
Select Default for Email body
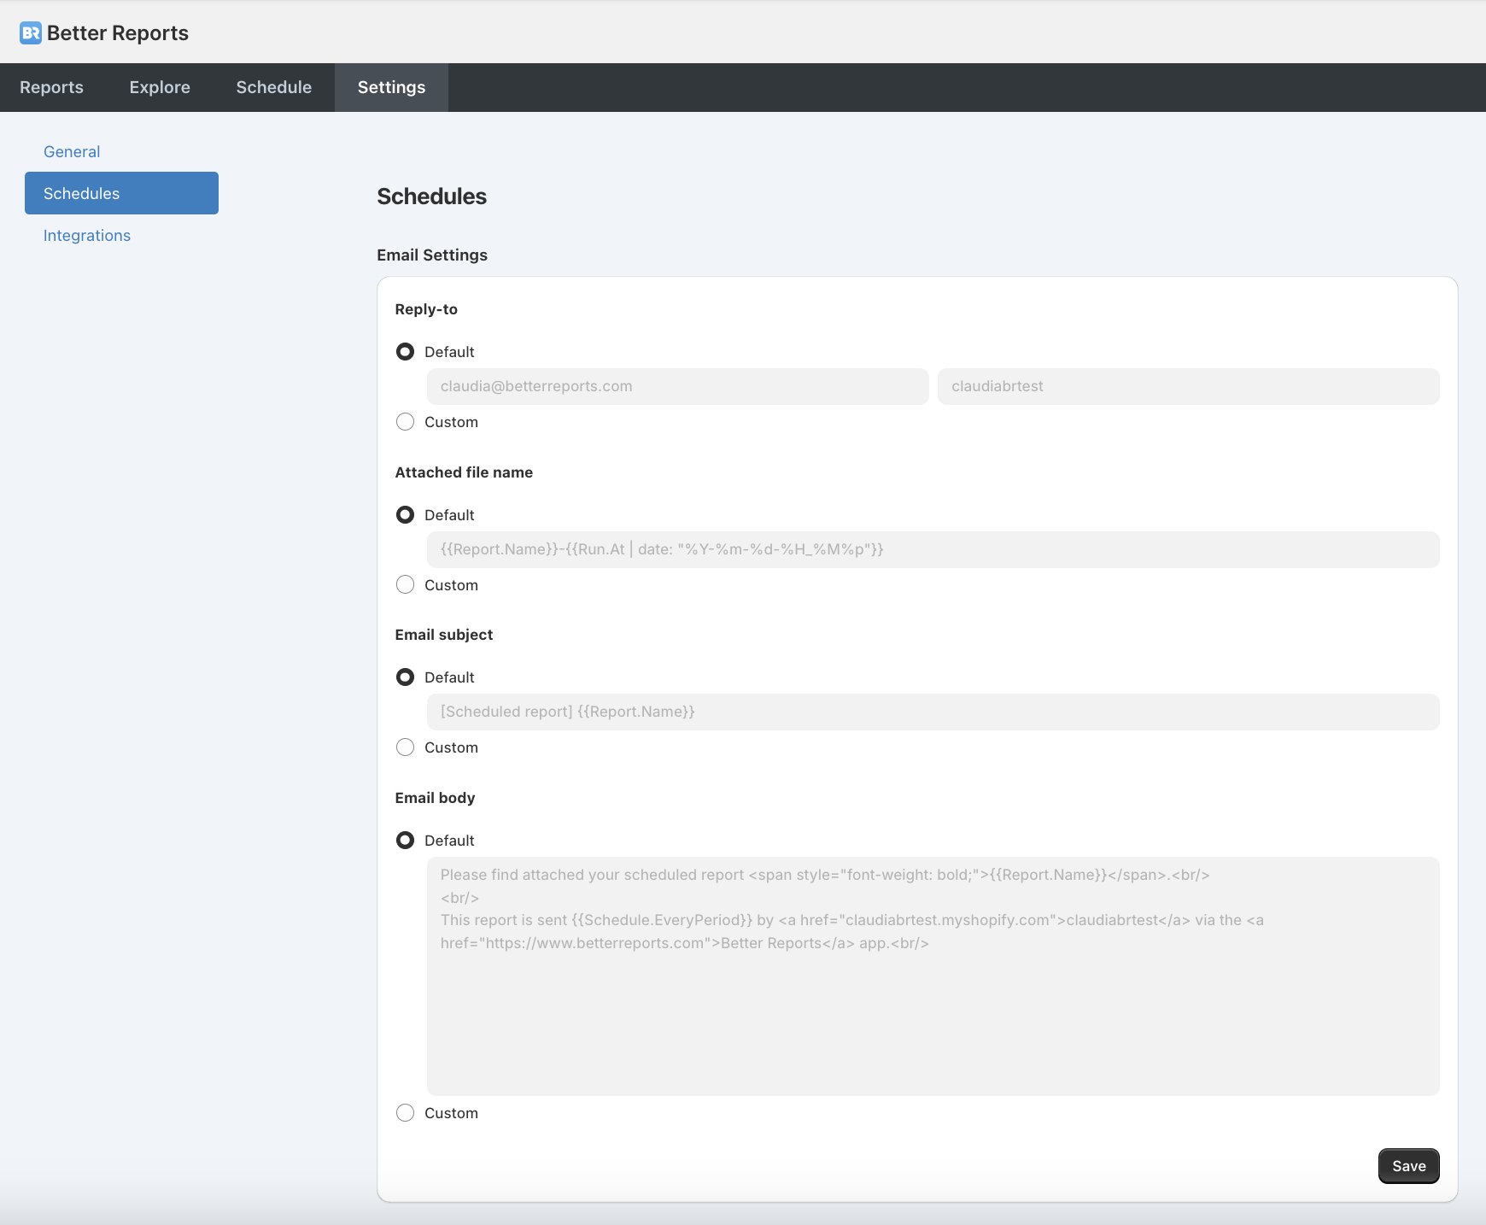pos(406,841)
